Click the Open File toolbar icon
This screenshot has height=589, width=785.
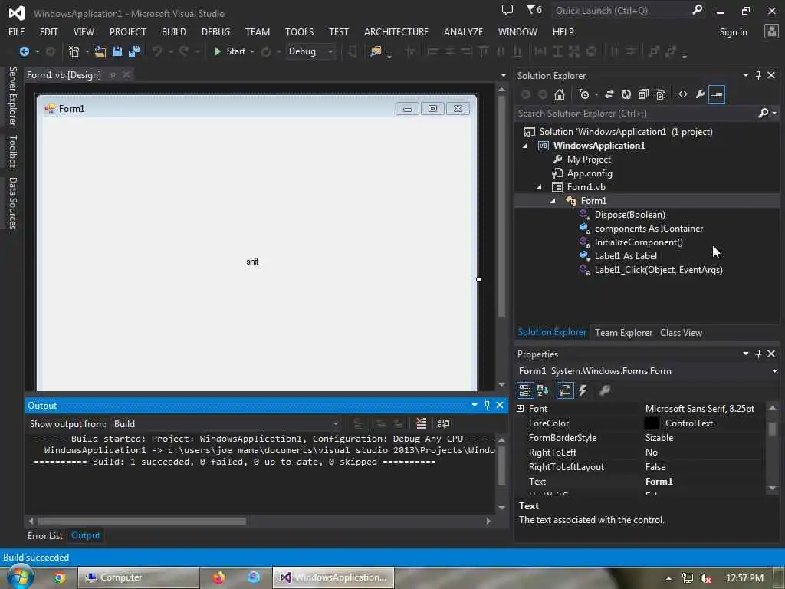coord(100,51)
